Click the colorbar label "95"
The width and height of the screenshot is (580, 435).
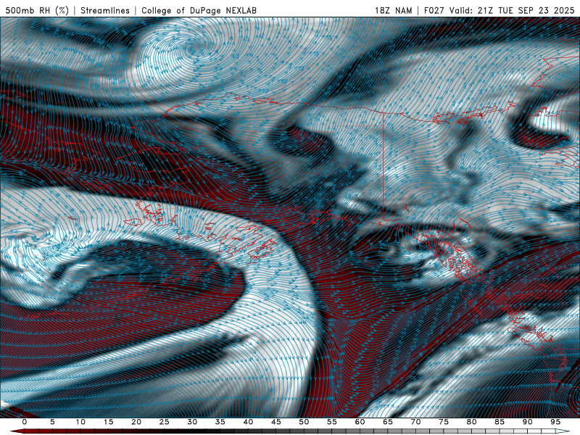point(555,422)
